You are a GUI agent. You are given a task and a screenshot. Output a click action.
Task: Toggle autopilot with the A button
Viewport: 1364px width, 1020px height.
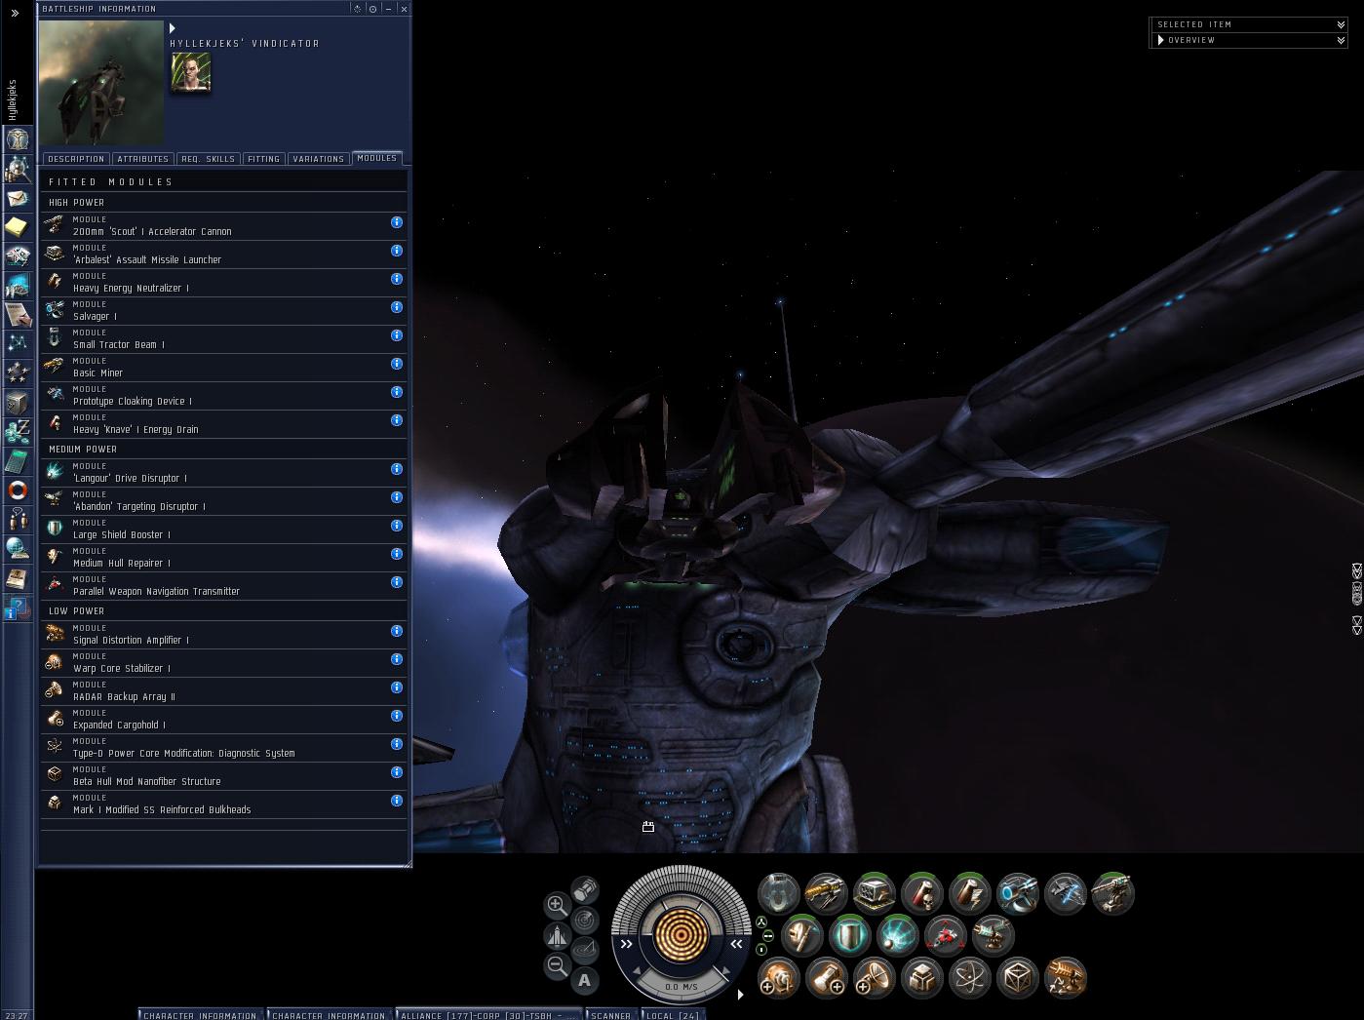pos(585,981)
